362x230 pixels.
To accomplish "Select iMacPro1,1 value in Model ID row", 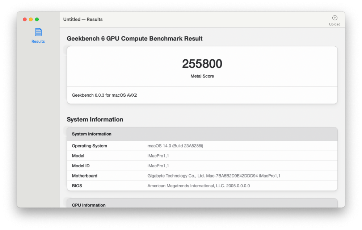I will click(x=158, y=166).
